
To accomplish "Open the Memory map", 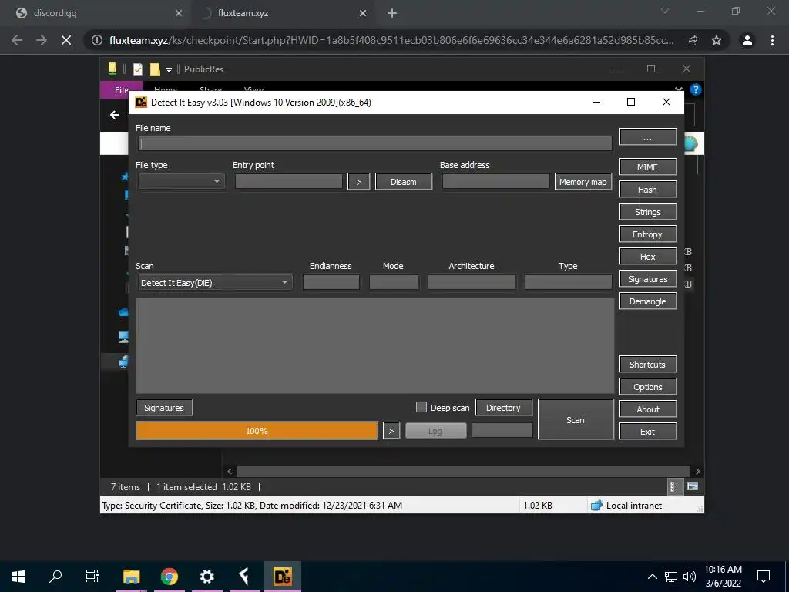I will 583,182.
